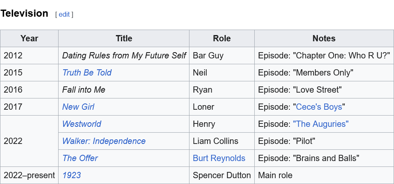Open The Auguries episode link

tap(321, 124)
